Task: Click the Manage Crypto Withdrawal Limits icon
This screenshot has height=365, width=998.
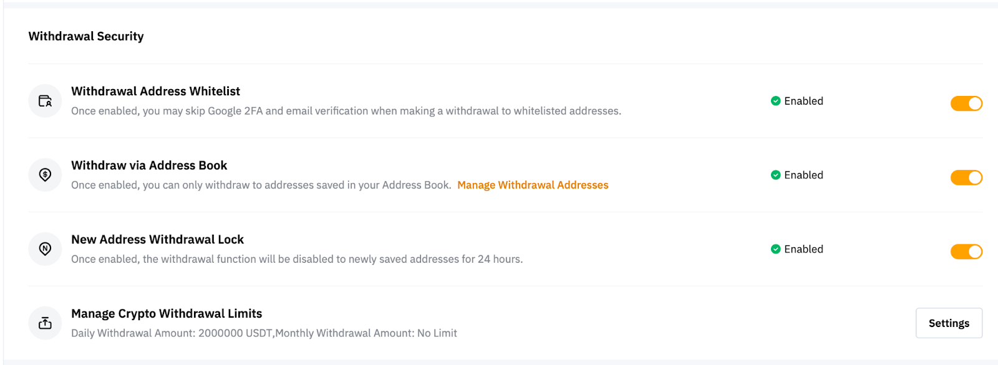Action: coord(45,323)
